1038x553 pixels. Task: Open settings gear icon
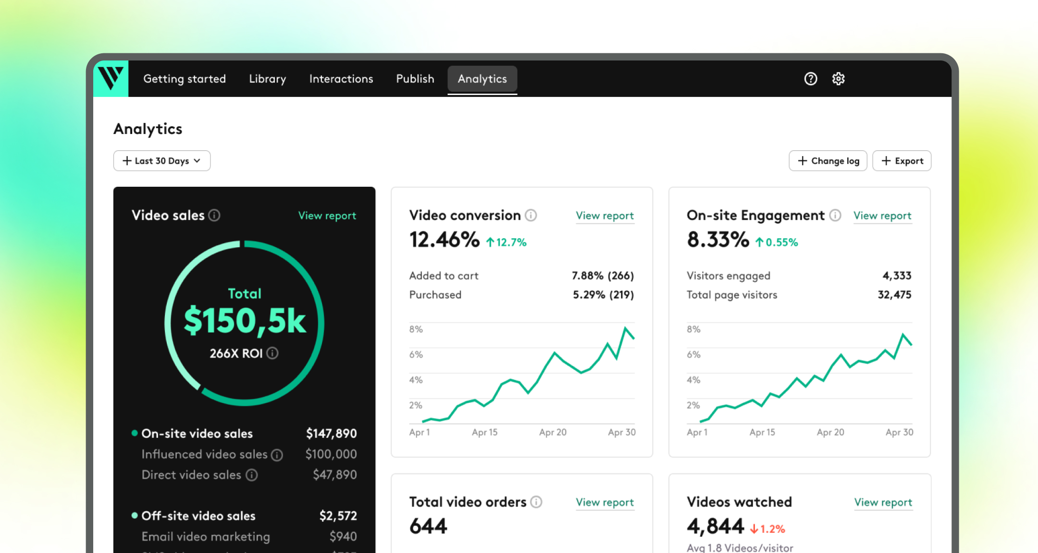[839, 79]
